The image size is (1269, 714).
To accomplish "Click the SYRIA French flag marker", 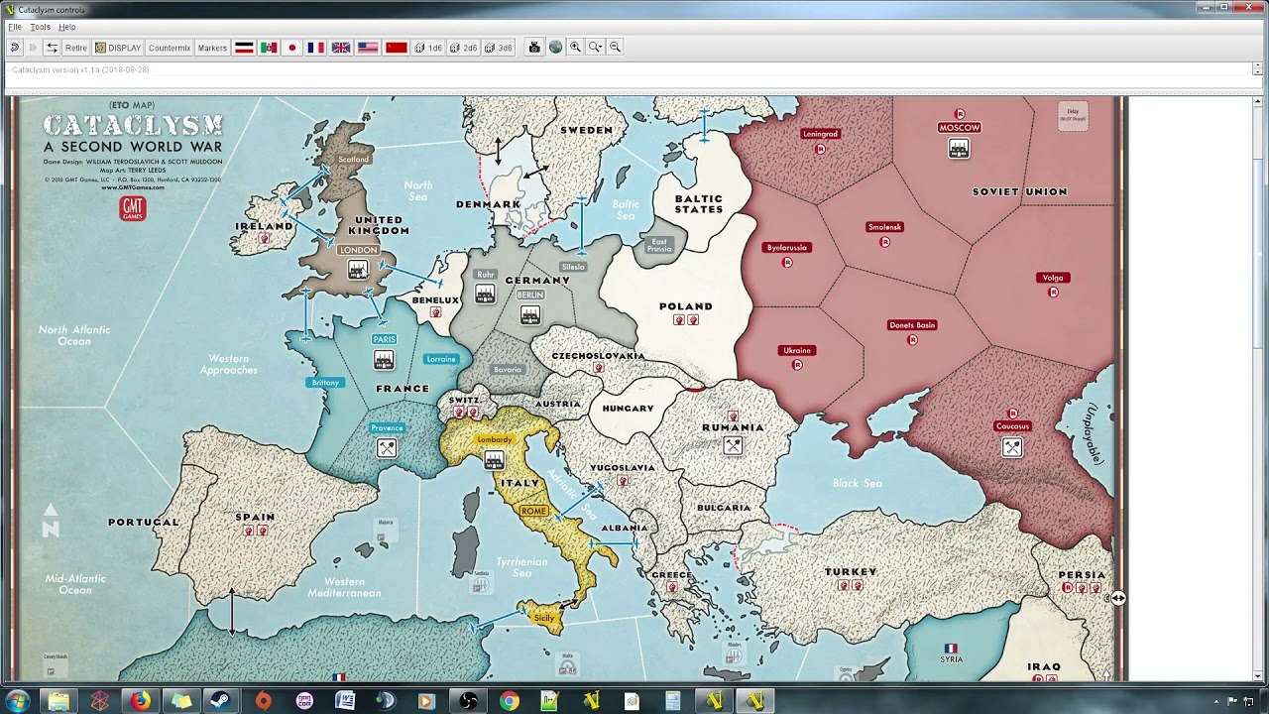I will [x=951, y=649].
